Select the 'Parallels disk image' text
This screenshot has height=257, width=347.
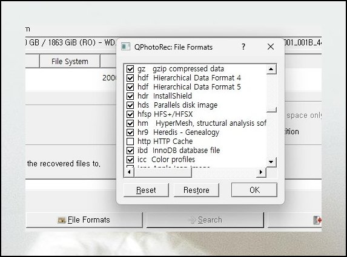[186, 105]
